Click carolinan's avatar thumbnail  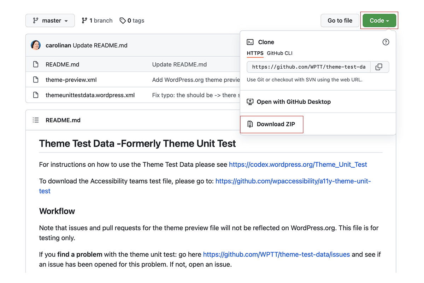click(36, 45)
